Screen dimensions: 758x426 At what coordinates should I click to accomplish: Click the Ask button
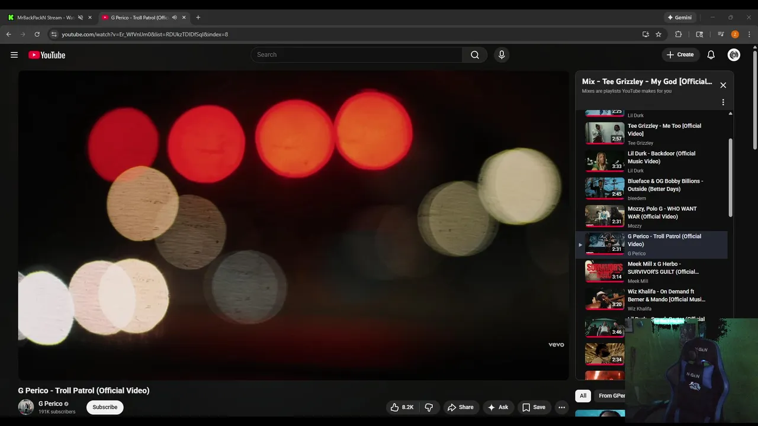click(x=497, y=407)
